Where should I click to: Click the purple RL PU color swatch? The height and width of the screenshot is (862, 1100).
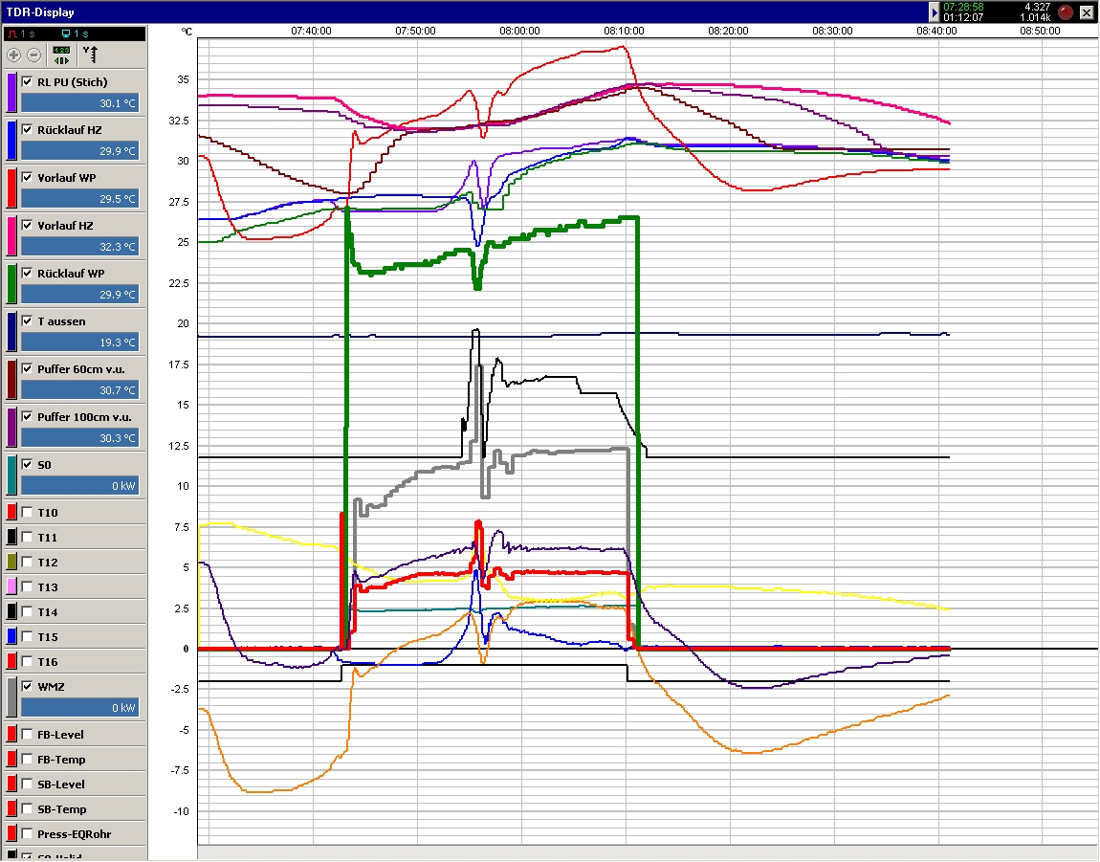(x=11, y=92)
